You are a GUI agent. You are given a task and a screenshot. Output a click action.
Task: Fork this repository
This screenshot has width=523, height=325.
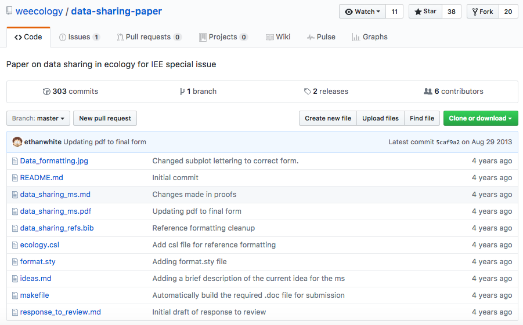(x=482, y=12)
